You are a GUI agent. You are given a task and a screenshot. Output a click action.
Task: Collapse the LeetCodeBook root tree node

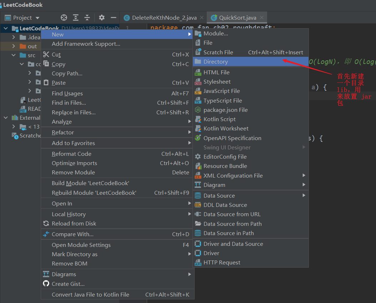tap(6, 28)
